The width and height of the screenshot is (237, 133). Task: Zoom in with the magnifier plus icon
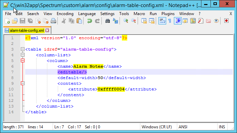point(126,21)
